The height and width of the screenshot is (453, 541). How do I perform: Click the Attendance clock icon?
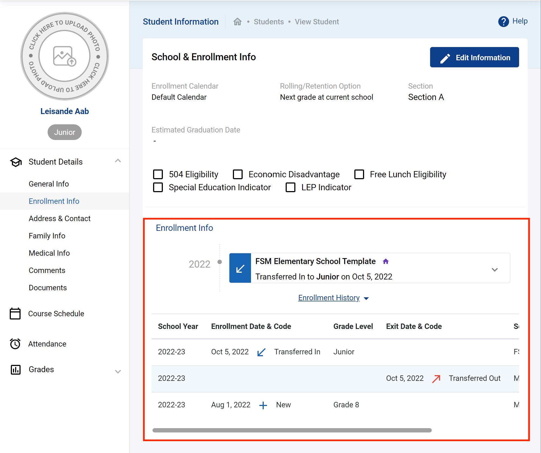pos(15,344)
